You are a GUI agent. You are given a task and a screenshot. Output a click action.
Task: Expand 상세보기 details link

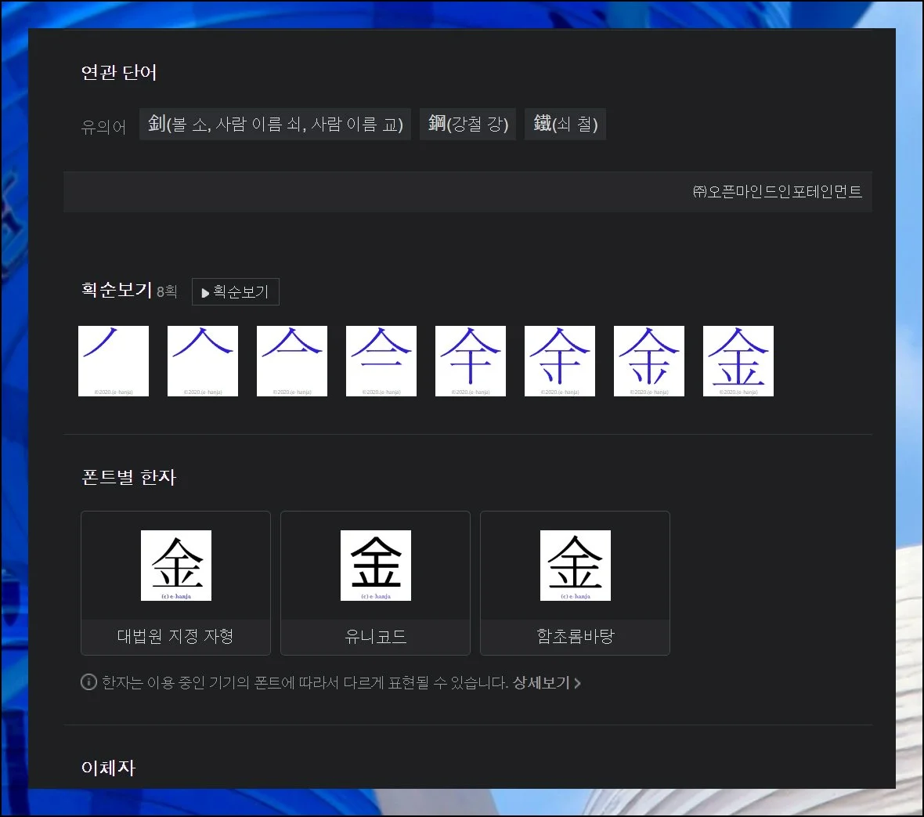point(546,683)
